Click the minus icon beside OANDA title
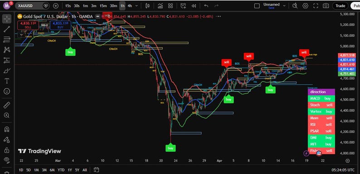Image resolution: width=360 pixels, height=174 pixels. point(98,16)
